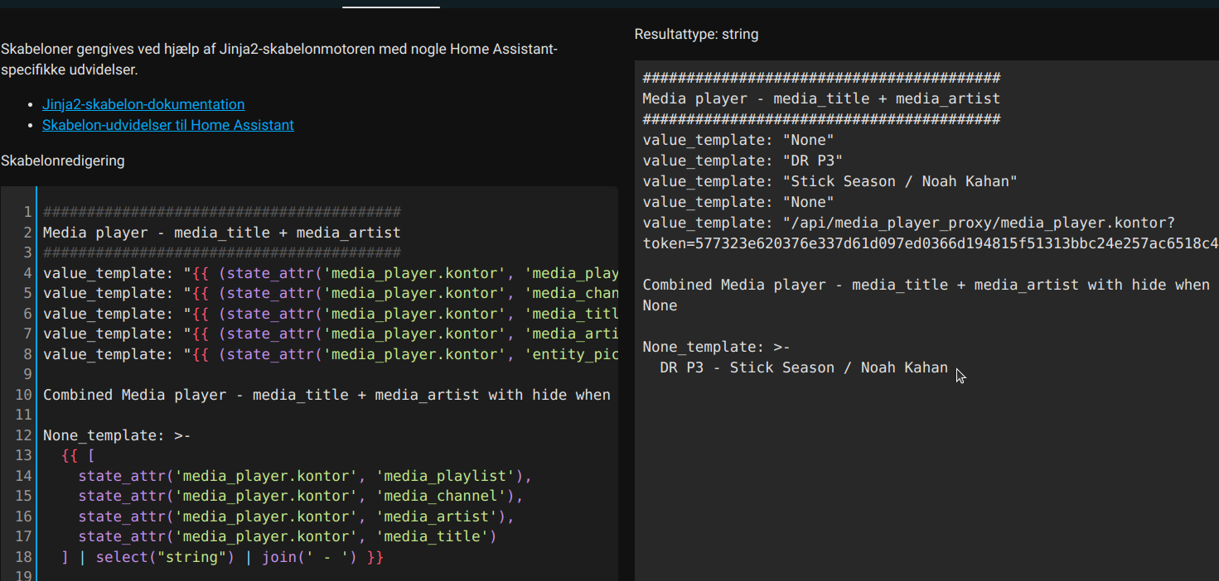Click "Stick Season / Noah Kahan" result value

(x=899, y=181)
